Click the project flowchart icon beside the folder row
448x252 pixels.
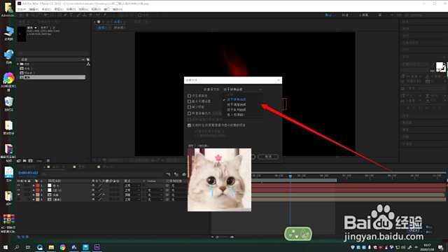click(x=88, y=64)
